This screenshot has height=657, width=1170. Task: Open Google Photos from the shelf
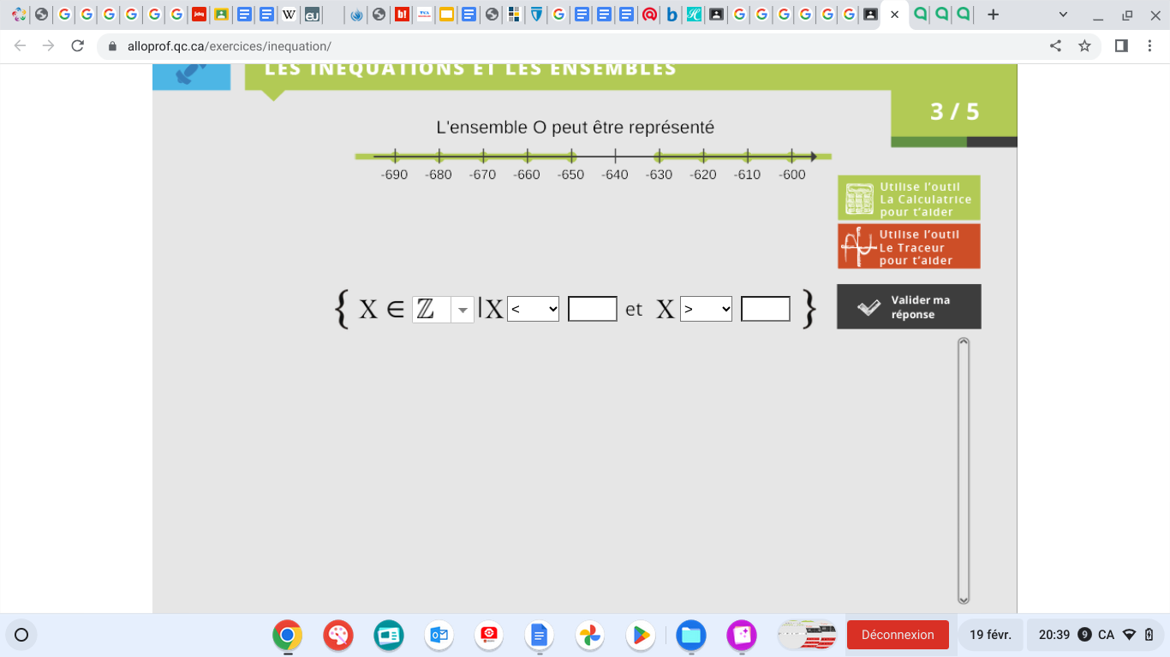point(590,635)
